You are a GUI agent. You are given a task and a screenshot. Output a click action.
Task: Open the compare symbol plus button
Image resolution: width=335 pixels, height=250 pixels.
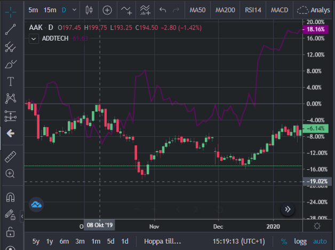[x=107, y=10]
